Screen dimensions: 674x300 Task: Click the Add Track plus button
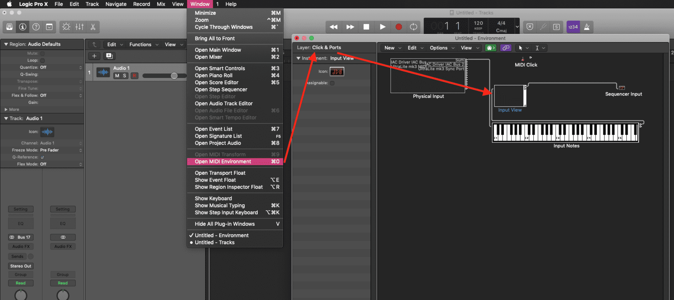click(94, 56)
